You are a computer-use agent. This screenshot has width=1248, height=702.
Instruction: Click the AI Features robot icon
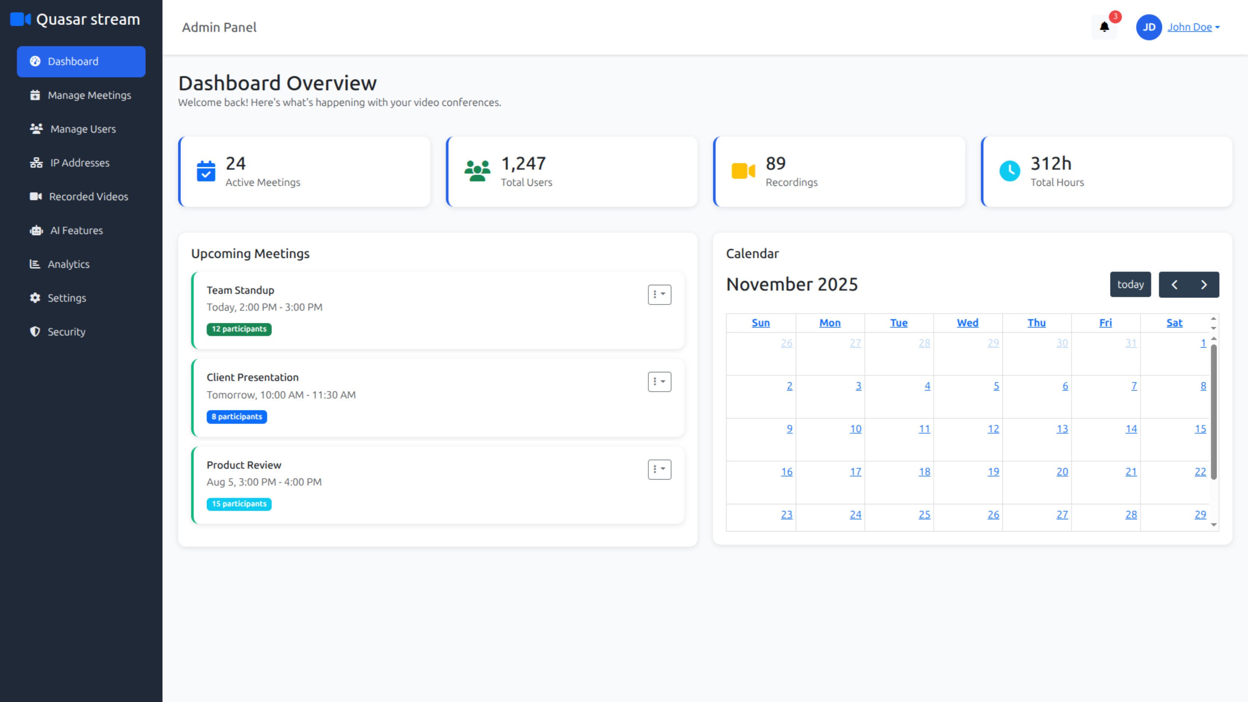point(36,231)
